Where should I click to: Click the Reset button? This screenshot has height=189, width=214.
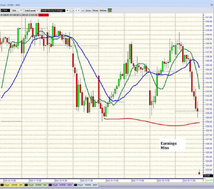(95, 10)
